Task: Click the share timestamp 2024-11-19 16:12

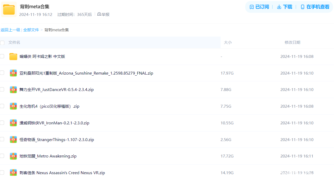Action: 36,15
